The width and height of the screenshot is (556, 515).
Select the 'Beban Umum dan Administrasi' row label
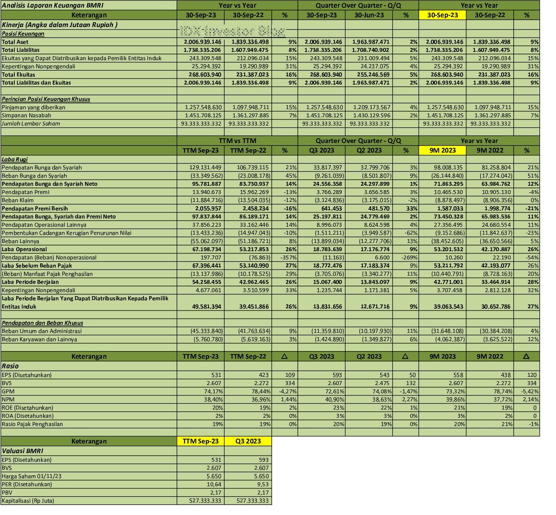pyautogui.click(x=41, y=331)
